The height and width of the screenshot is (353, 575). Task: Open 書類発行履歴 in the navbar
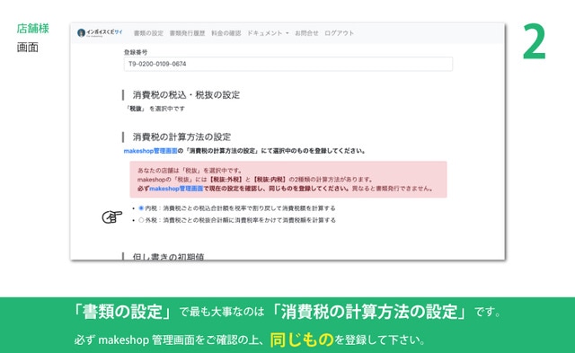(187, 33)
